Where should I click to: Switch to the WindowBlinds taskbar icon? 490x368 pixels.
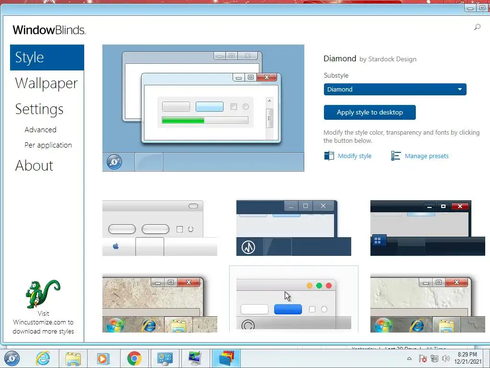(x=226, y=358)
